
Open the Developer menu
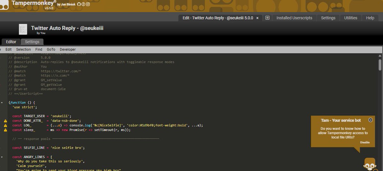68,49
